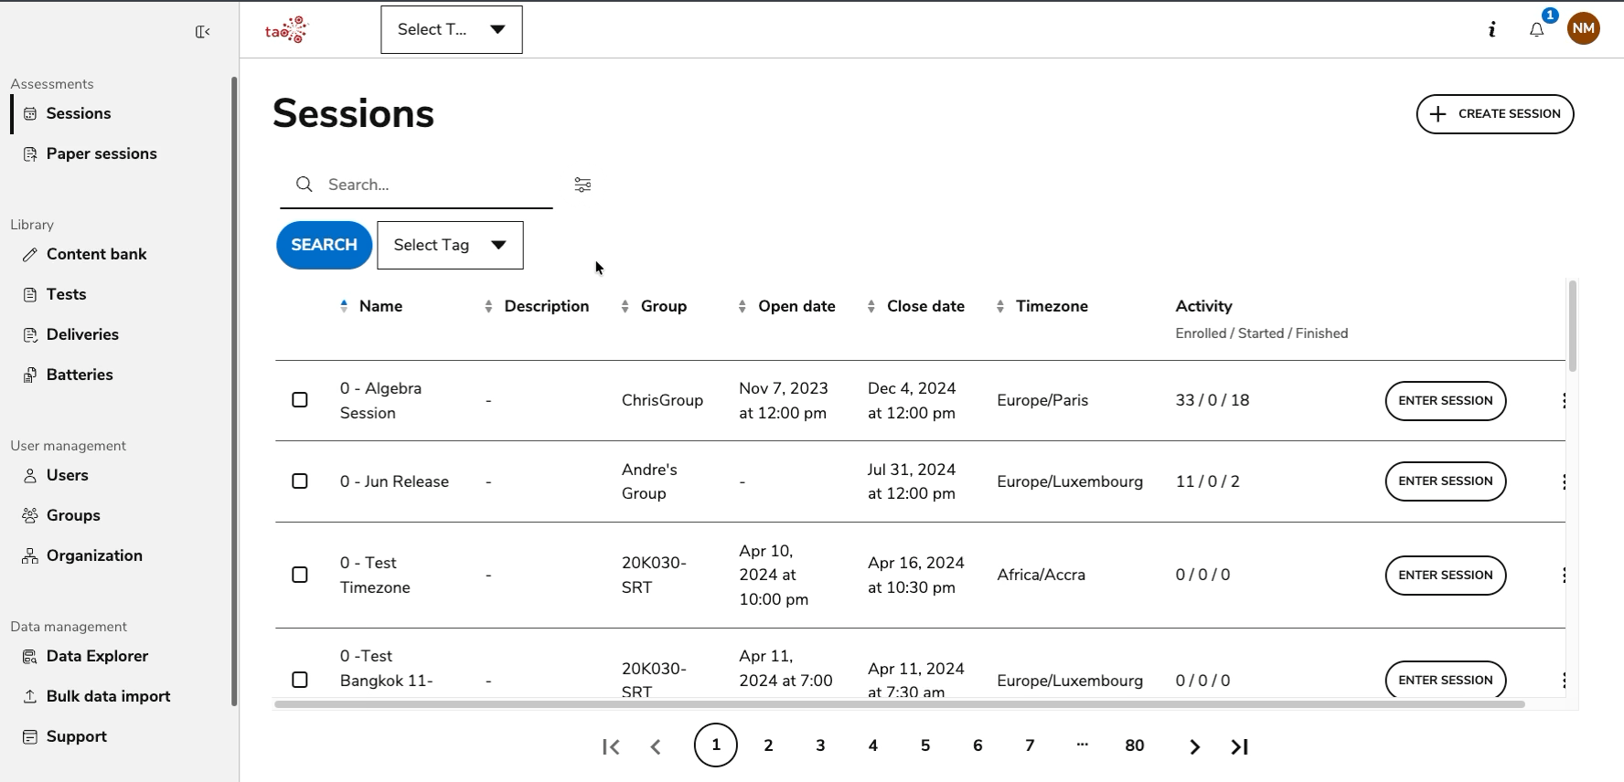Enter the 0 - Jun Release session
The height and width of the screenshot is (782, 1624).
click(1445, 481)
